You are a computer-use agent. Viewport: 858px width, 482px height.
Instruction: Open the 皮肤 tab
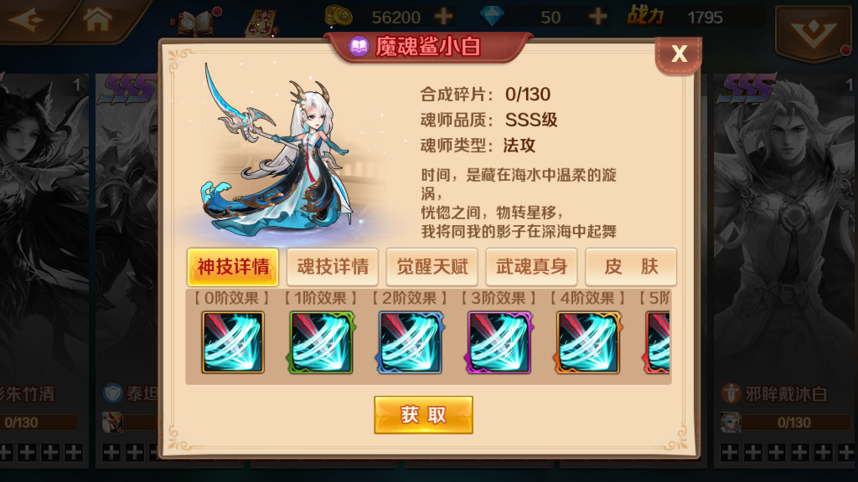click(x=631, y=267)
